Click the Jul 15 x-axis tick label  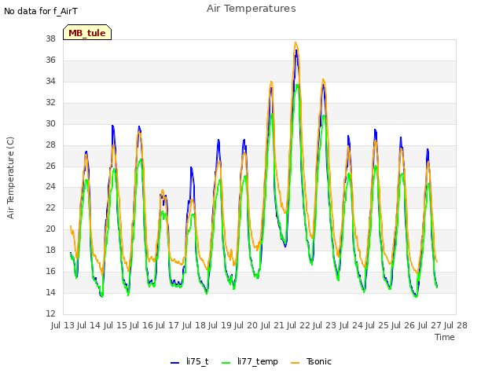click(x=116, y=325)
